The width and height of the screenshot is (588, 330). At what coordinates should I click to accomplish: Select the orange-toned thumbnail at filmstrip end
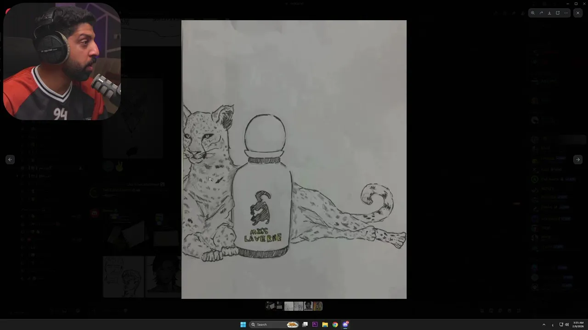pyautogui.click(x=318, y=306)
